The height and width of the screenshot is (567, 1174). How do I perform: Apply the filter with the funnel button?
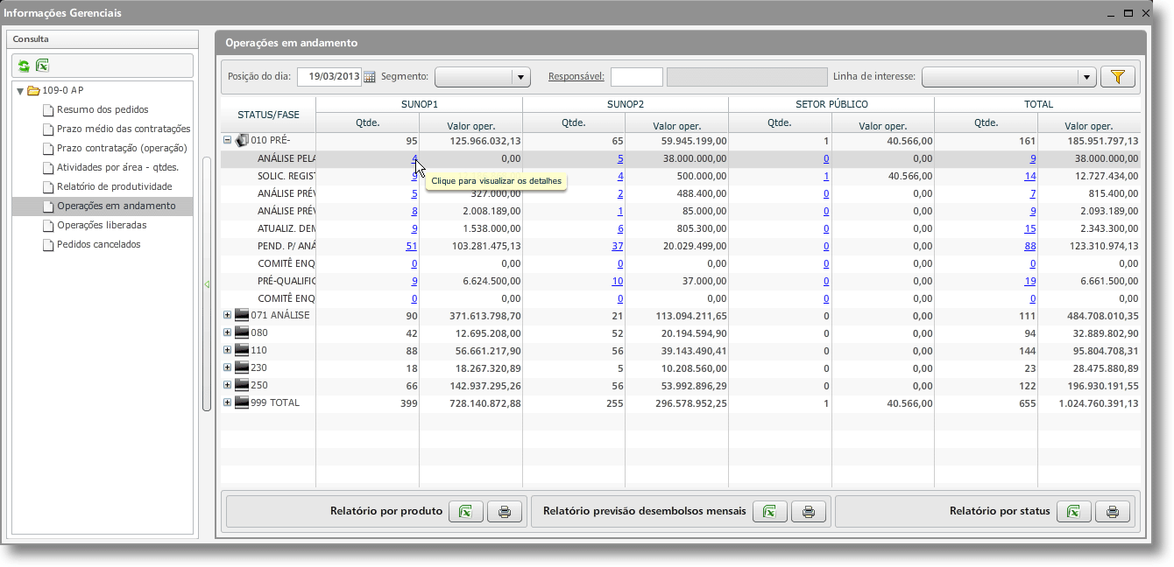click(1117, 77)
